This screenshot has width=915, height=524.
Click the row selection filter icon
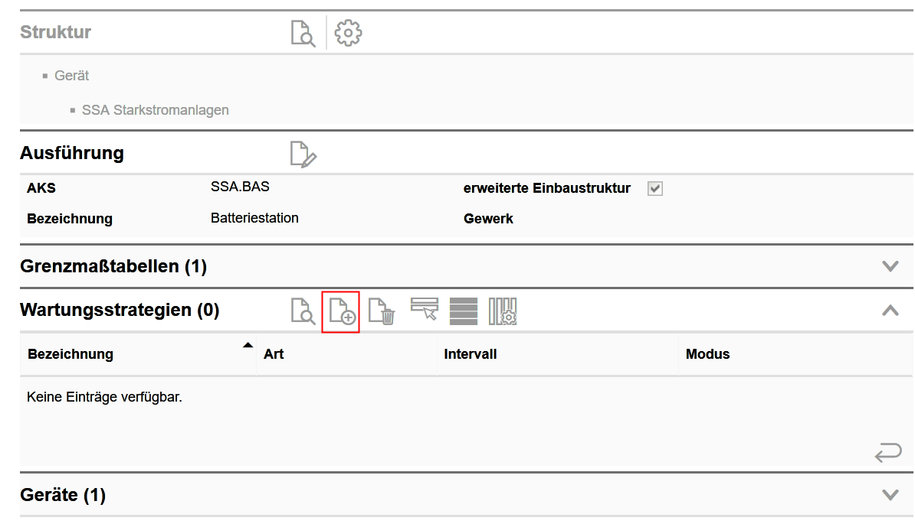424,310
